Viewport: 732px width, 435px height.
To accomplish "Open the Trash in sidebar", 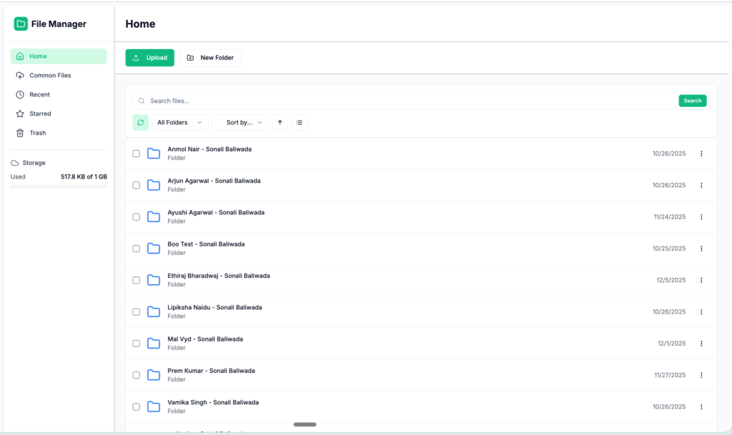I will coord(37,133).
